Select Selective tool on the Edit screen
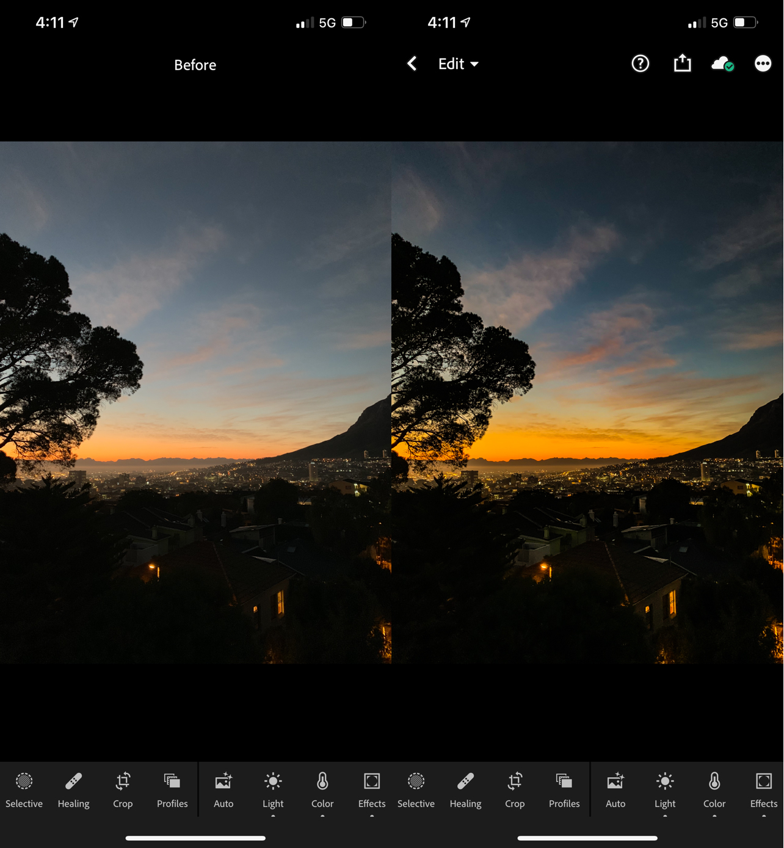 click(416, 790)
